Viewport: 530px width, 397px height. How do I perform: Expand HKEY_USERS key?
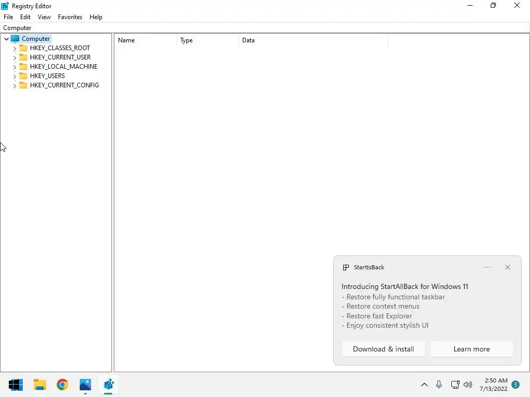14,77
